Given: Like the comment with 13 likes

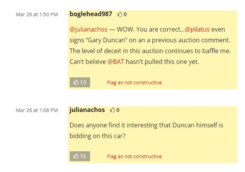Looking at the screenshot, I should (80, 82).
